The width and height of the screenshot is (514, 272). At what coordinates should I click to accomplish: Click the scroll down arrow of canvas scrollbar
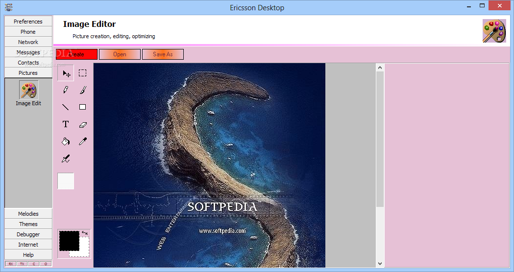coord(380,264)
